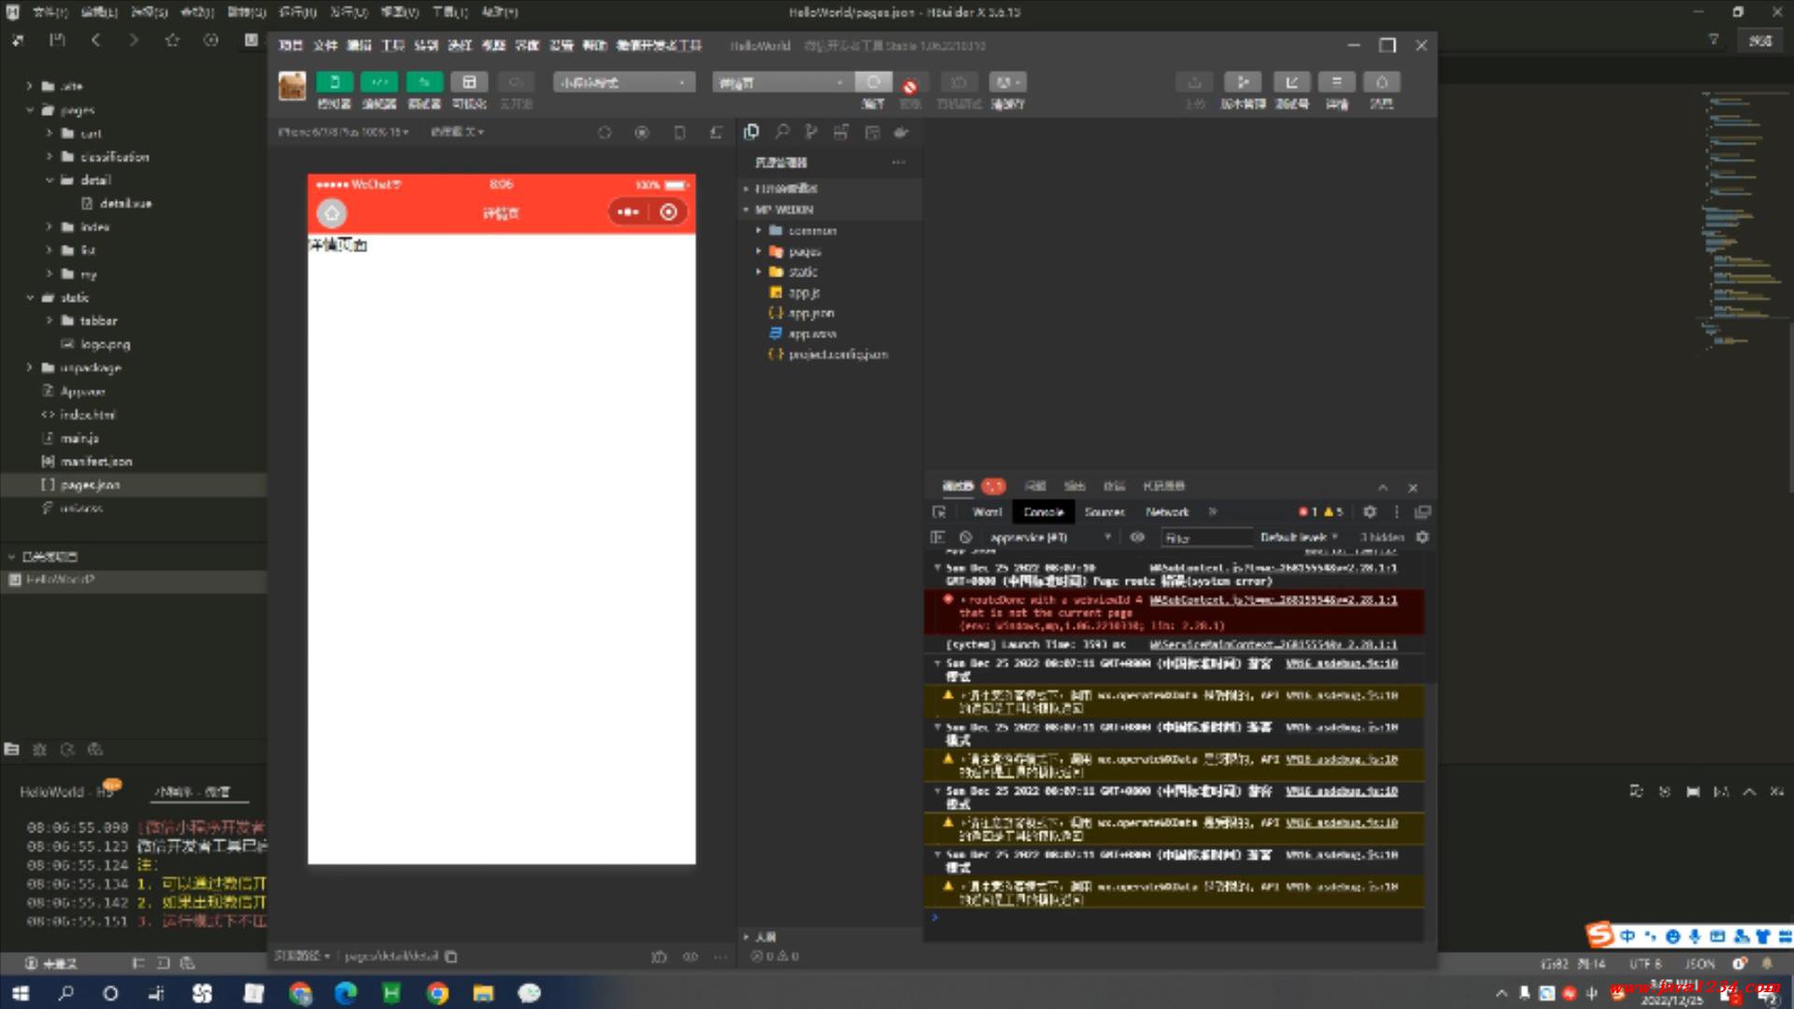This screenshot has width=1794, height=1009.
Task: Show more devtools tabs chevron
Action: click(1213, 512)
